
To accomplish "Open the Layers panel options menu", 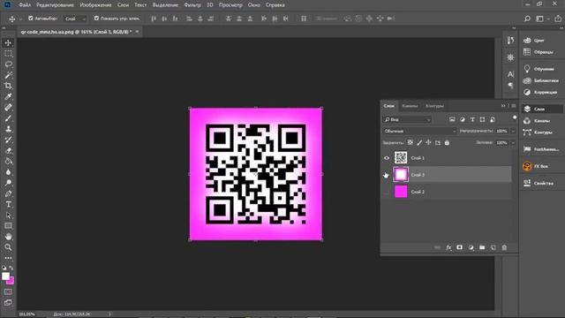I will (x=514, y=106).
